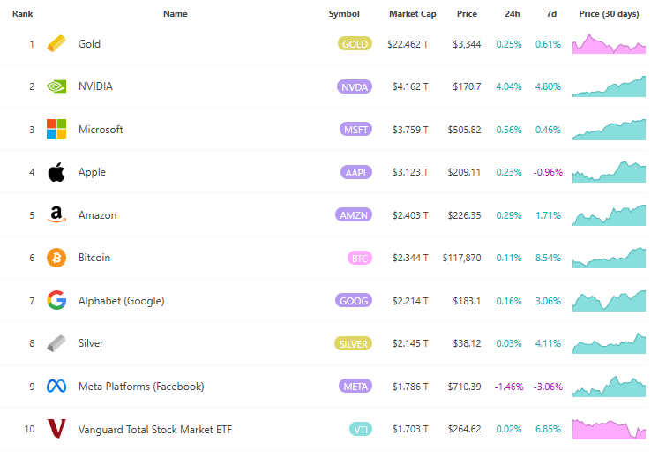
Task: Click the SILVER symbol badge
Action: click(354, 344)
